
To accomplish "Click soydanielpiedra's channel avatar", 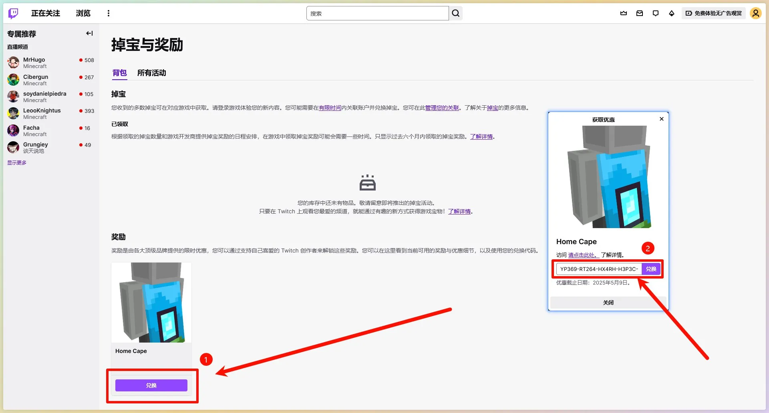I will click(x=13, y=96).
